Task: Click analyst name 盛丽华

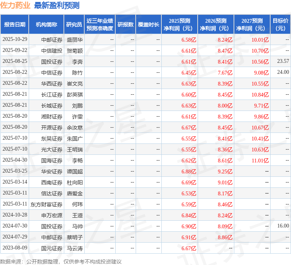Action: click(75, 40)
